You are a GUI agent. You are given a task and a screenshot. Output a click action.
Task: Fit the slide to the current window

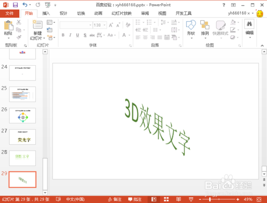click(259, 199)
